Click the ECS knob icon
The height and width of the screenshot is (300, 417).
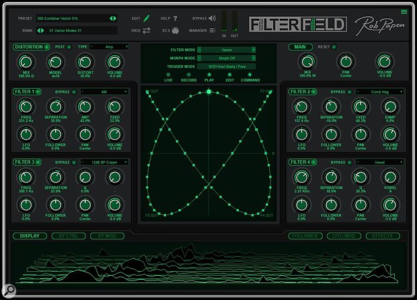point(176,30)
